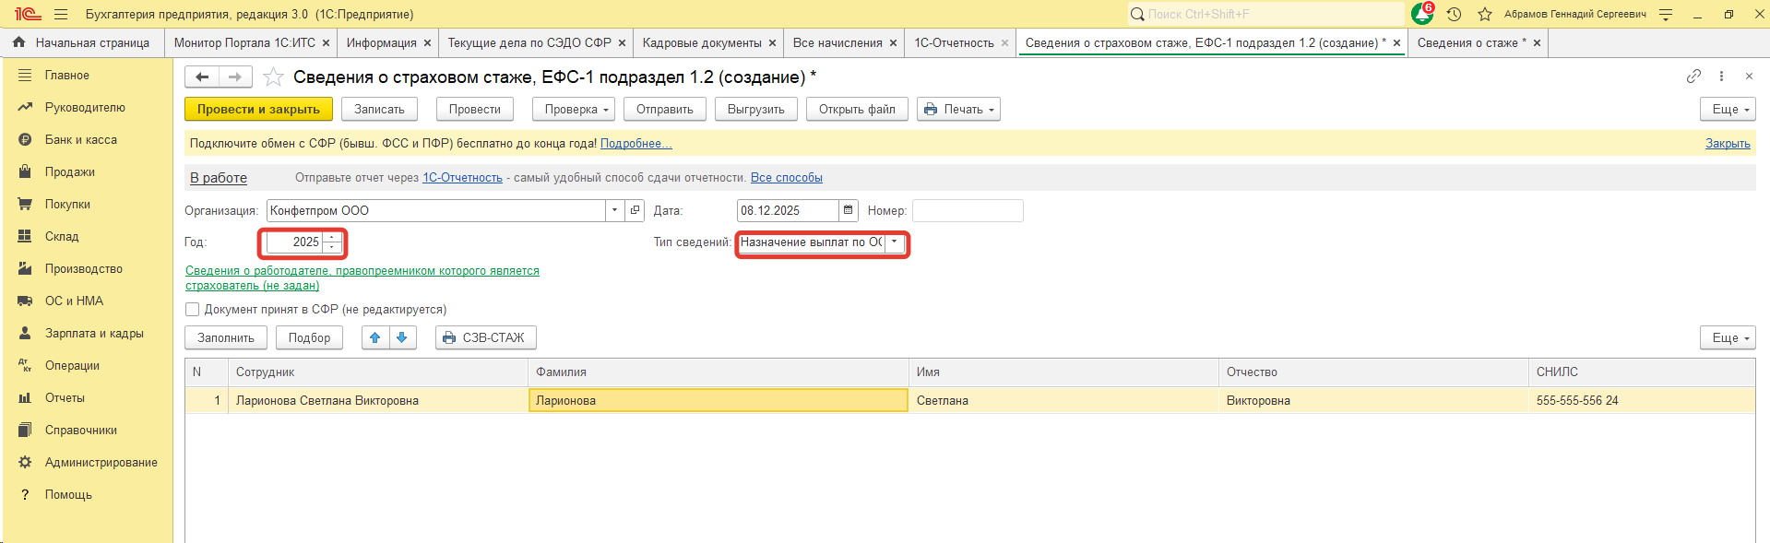Increase the year with stepper arrow

click(332, 238)
